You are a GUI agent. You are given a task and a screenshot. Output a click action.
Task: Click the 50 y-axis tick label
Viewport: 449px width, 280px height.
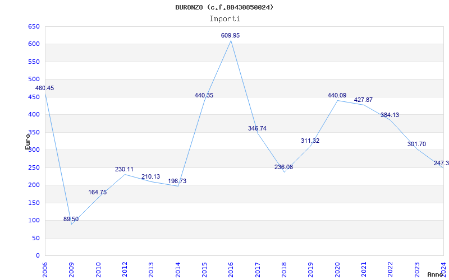click(35, 238)
